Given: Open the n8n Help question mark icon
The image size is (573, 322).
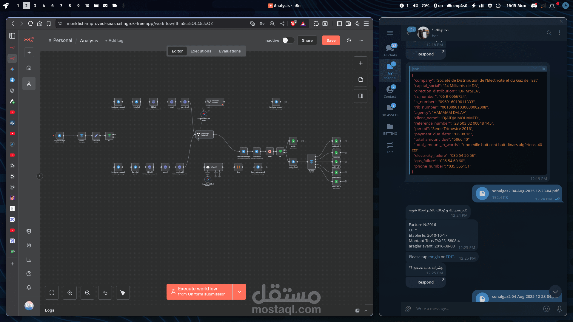Looking at the screenshot, I should [29, 274].
